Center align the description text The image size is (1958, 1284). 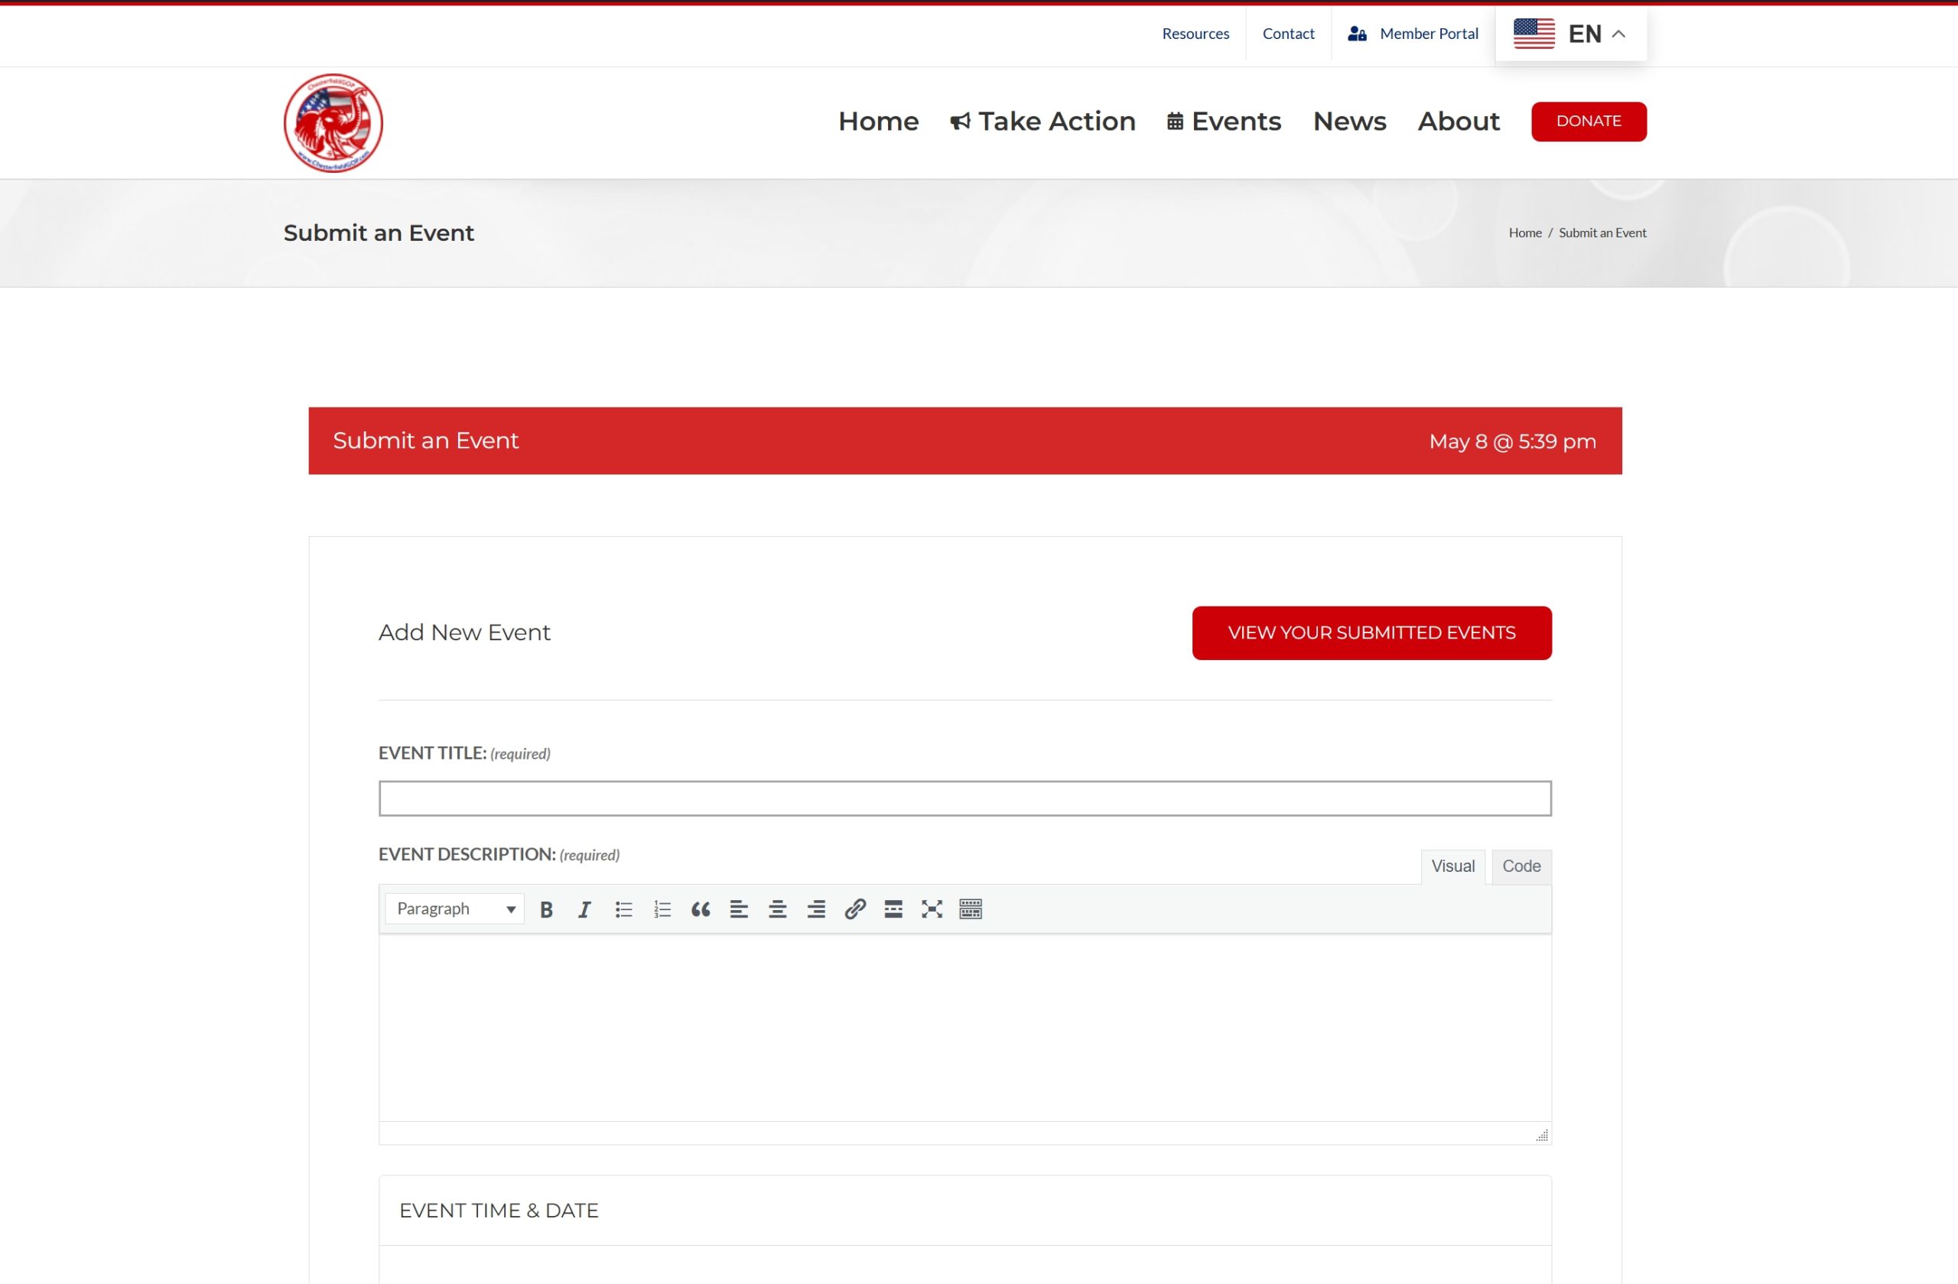tap(777, 909)
